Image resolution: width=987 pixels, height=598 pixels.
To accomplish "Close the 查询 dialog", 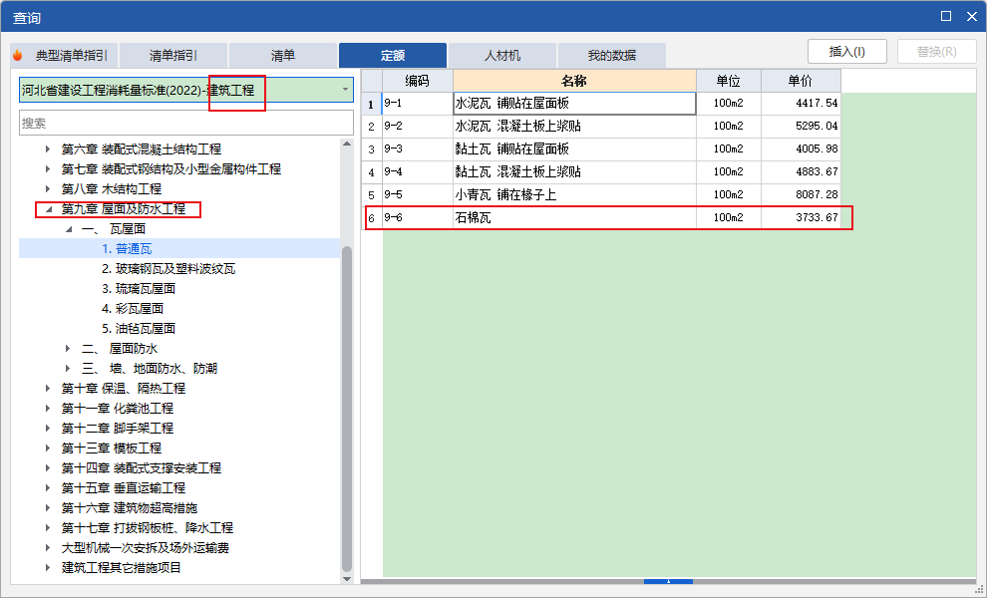I will pos(972,16).
